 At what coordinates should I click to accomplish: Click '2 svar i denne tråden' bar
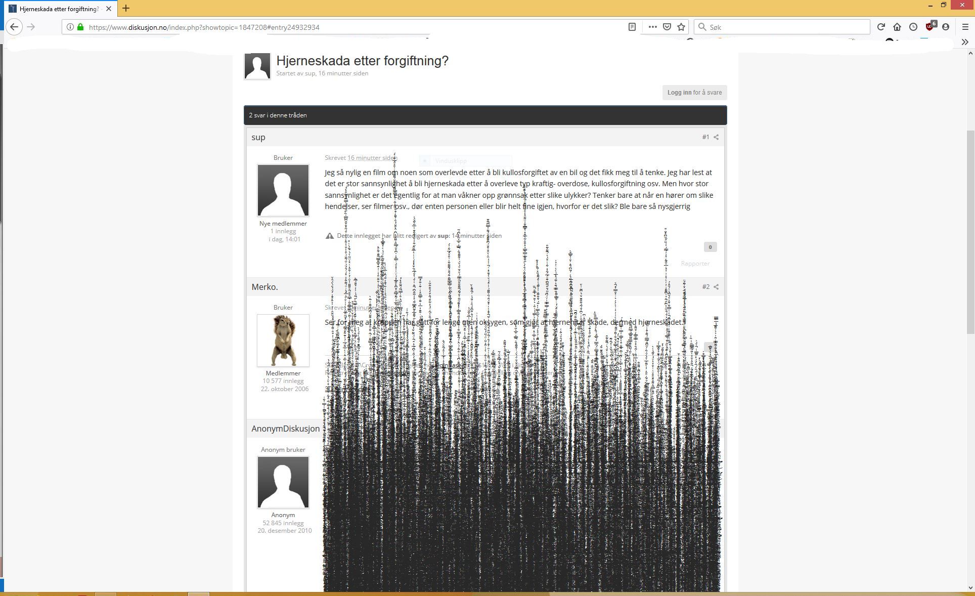coord(485,115)
